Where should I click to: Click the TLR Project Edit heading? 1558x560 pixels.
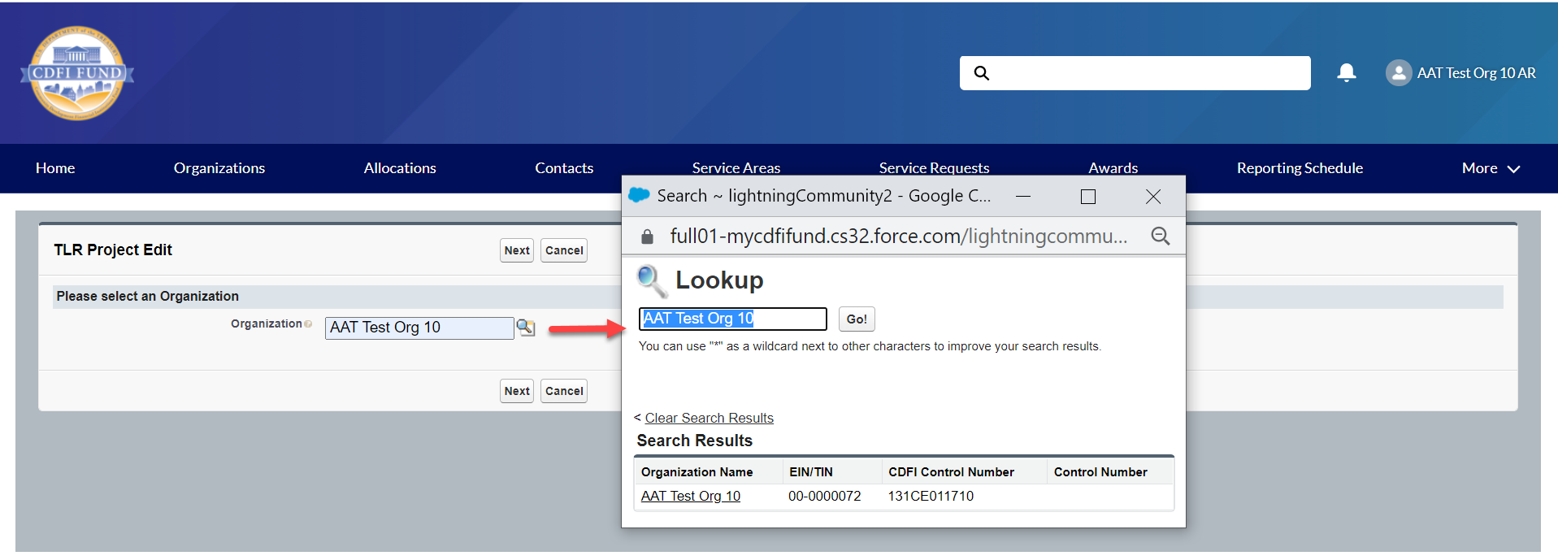pyautogui.click(x=113, y=250)
